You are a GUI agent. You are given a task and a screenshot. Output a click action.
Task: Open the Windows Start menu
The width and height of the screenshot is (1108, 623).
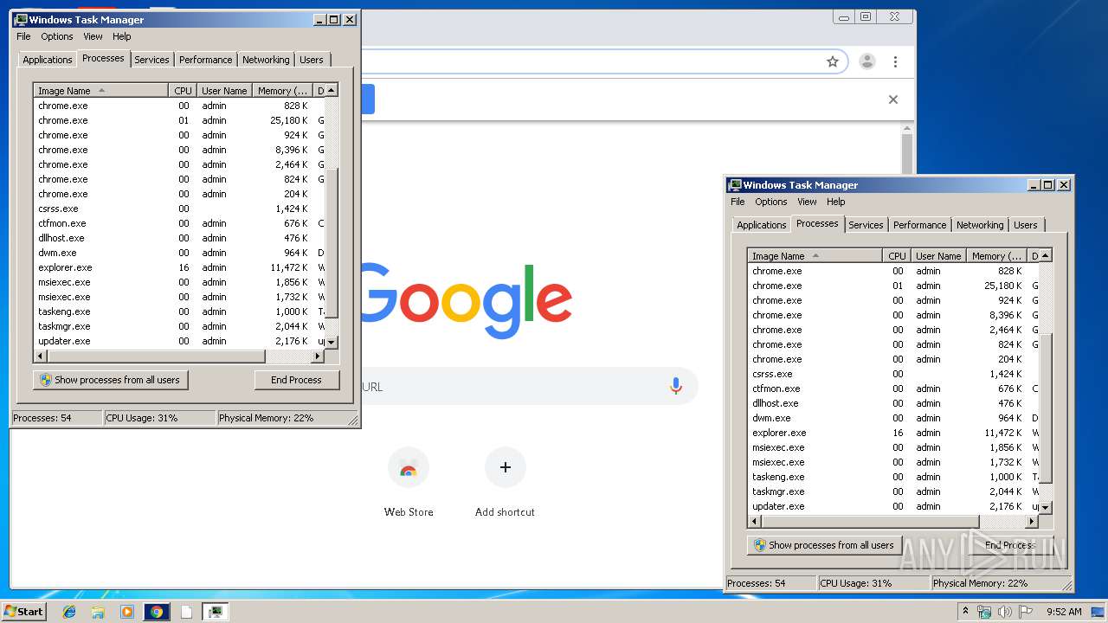[23, 611]
